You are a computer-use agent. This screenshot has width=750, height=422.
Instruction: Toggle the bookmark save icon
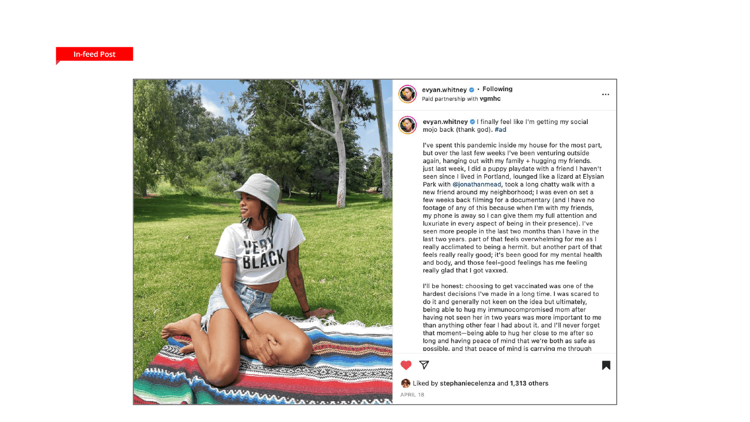pyautogui.click(x=606, y=365)
